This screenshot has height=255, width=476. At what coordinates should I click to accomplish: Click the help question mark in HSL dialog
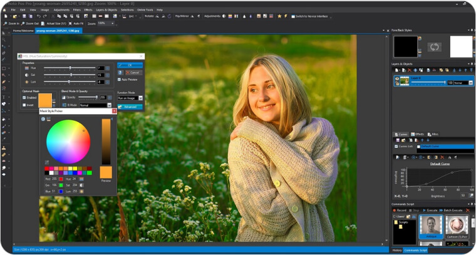coord(120,73)
